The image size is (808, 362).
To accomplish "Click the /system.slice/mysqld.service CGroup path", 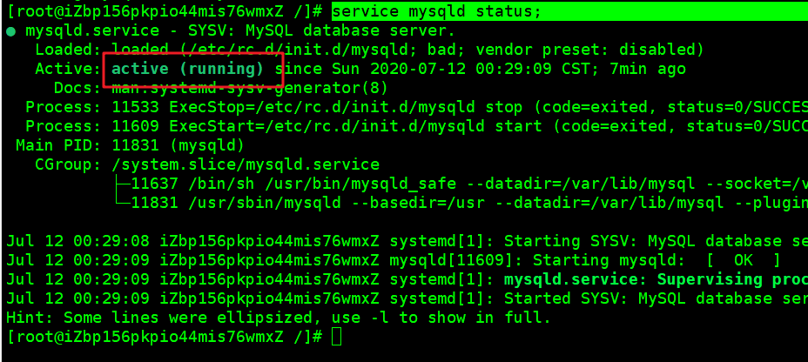I will click(246, 164).
